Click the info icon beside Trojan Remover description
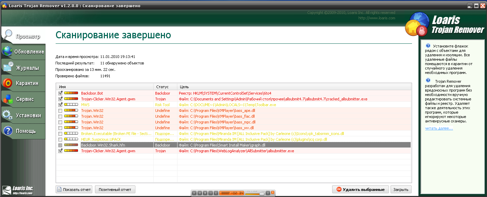Screen dimensions: 487x197 pyautogui.click(x=428, y=80)
